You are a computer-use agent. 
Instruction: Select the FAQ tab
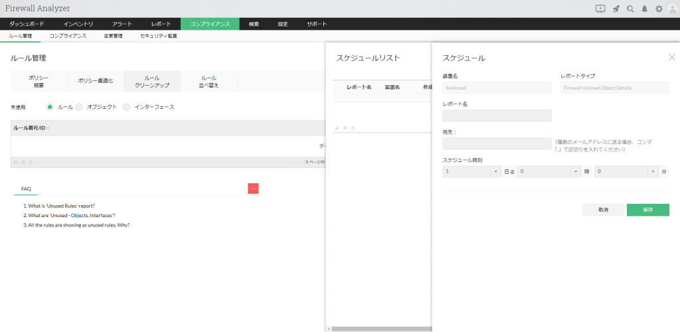coord(26,189)
